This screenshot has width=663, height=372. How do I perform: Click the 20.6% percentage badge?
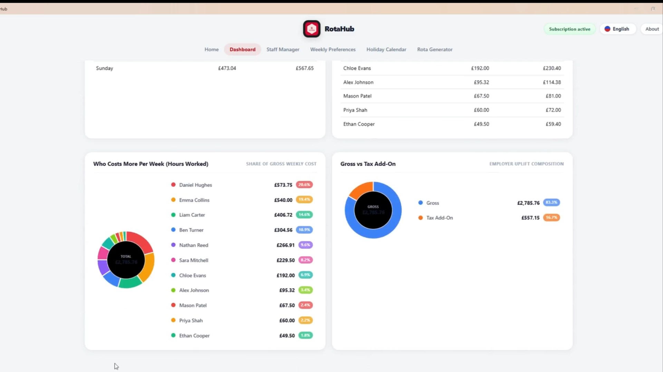click(304, 185)
